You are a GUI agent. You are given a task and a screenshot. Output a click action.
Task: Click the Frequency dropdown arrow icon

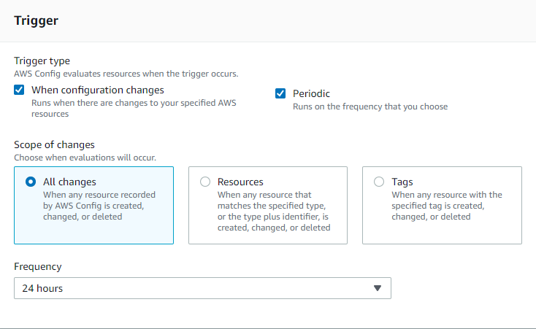coord(378,288)
